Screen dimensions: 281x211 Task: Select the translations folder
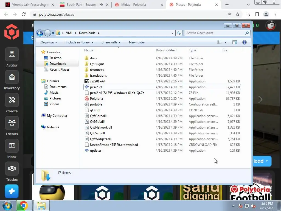[162, 75]
